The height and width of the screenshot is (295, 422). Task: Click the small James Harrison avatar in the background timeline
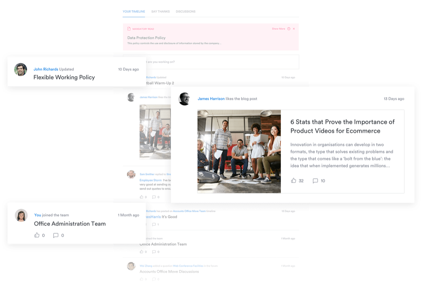[131, 97]
